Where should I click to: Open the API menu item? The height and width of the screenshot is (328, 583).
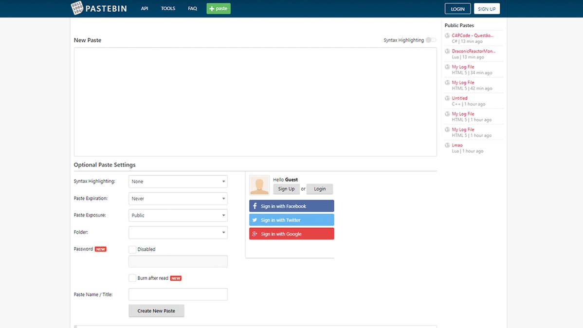(x=145, y=9)
